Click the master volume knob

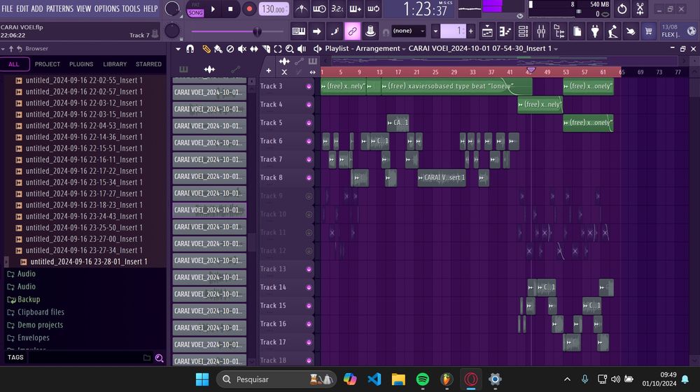[x=172, y=8]
